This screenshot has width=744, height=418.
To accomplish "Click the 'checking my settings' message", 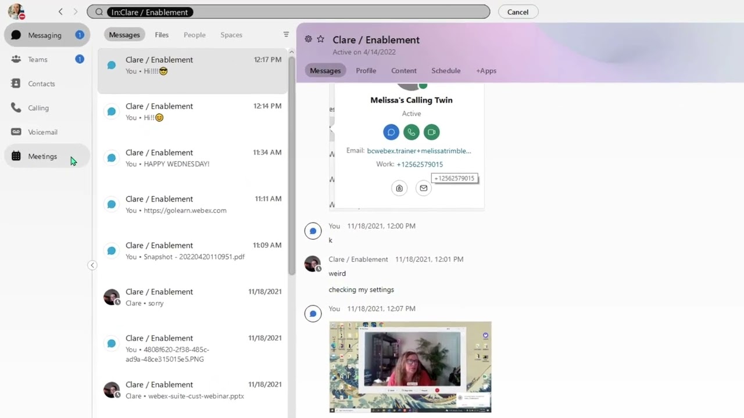I will 361,290.
